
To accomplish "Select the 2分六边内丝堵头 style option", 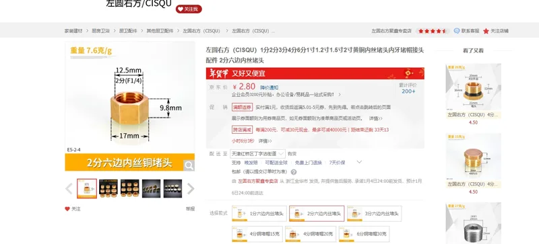I will click(x=317, y=214).
